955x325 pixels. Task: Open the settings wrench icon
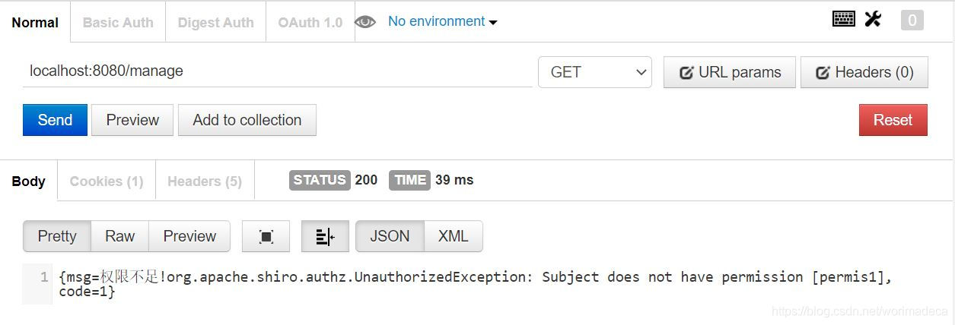[873, 19]
